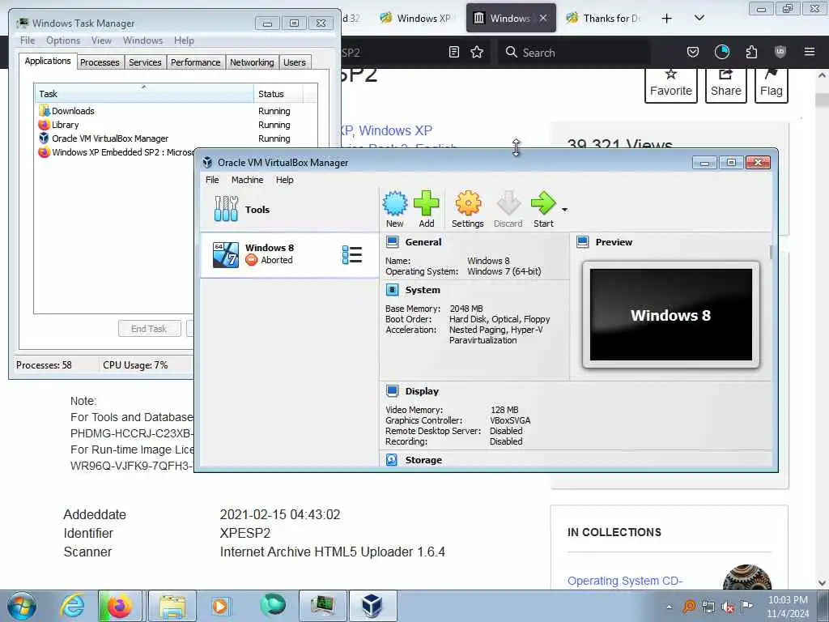829x622 pixels.
Task: Open the Task Manager File menu
Action: click(x=28, y=40)
